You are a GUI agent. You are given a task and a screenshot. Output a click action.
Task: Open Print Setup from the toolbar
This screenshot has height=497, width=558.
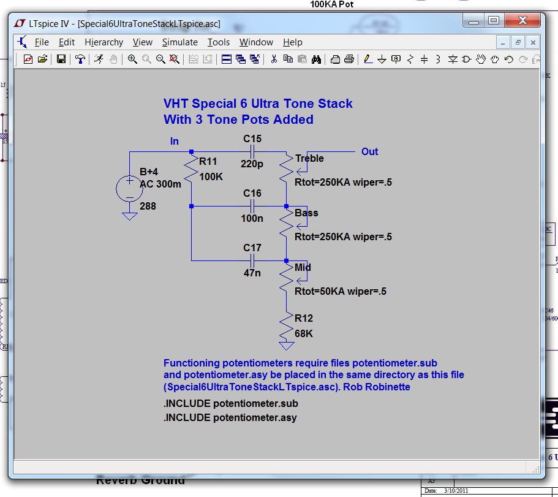(335, 59)
